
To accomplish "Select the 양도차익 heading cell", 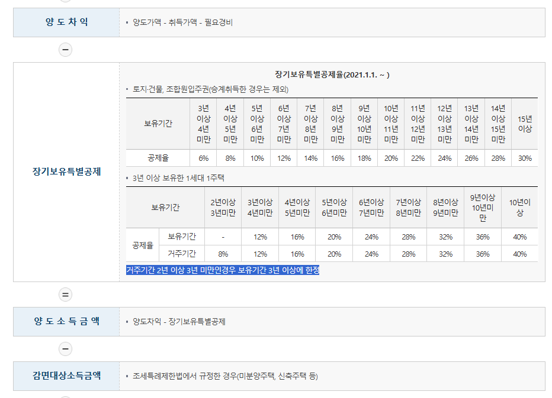I will tap(66, 22).
